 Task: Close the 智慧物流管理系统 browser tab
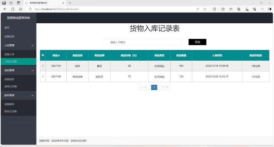(x=63, y=3)
